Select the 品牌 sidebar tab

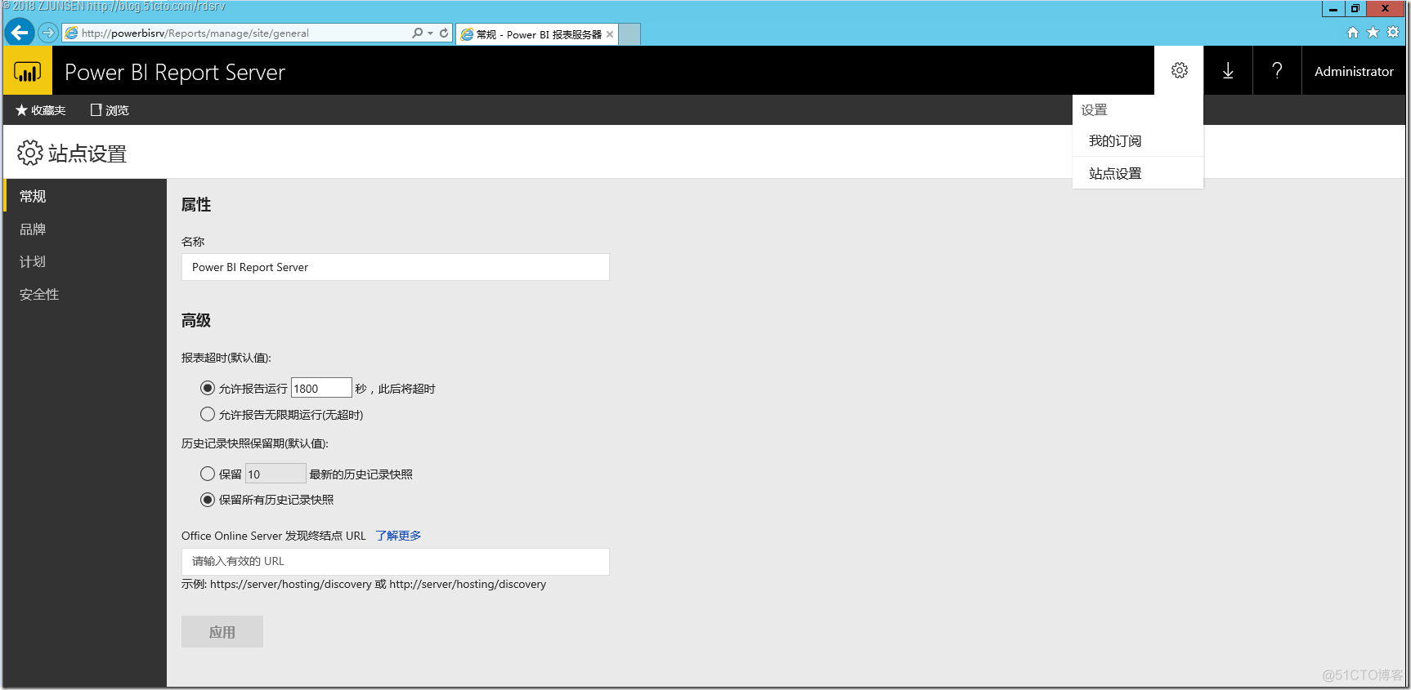point(85,229)
